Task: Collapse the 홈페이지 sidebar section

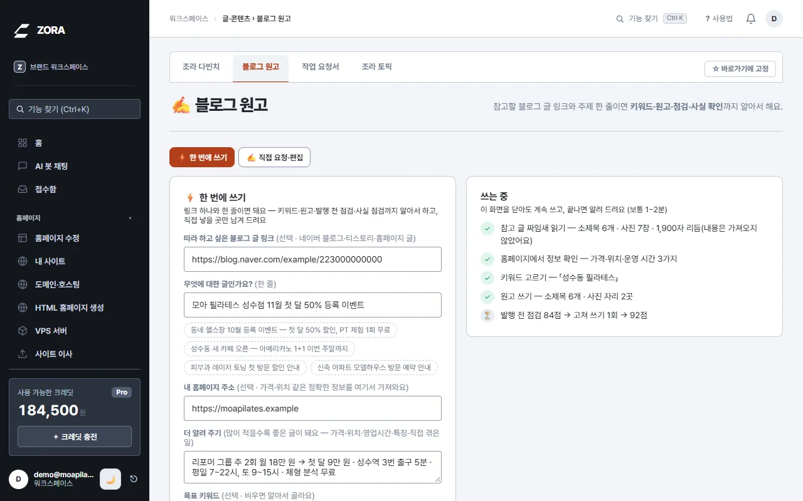Action: pyautogui.click(x=75, y=218)
